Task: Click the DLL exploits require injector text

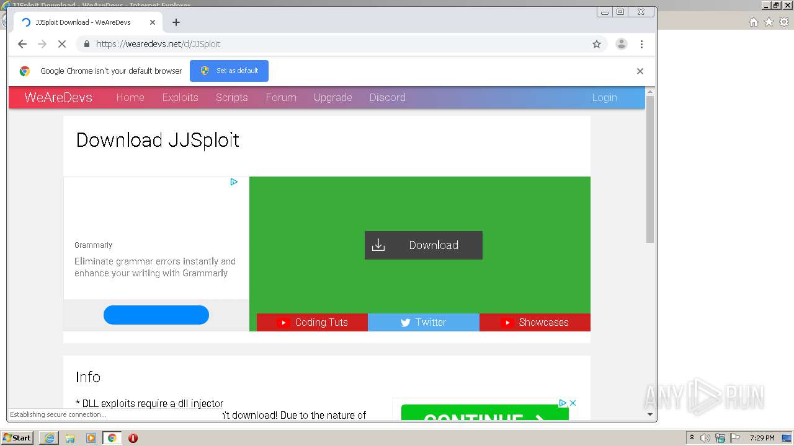Action: [149, 403]
